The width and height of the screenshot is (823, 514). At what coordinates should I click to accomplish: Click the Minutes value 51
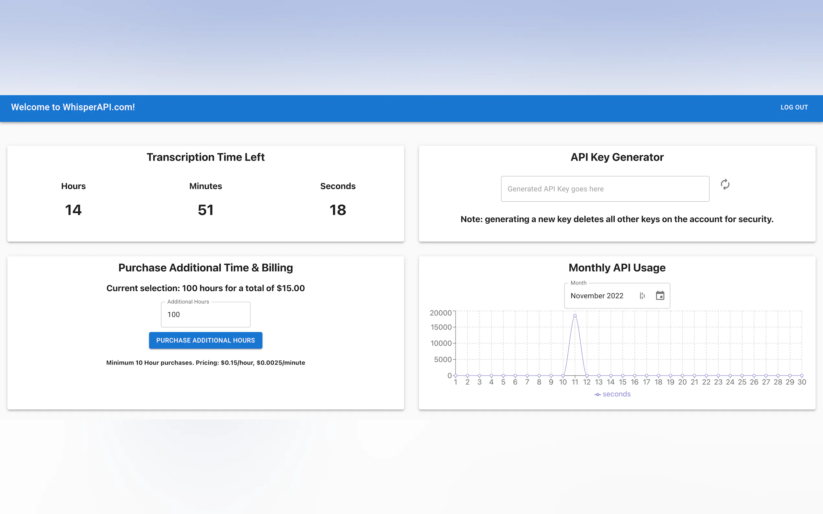[x=205, y=210]
